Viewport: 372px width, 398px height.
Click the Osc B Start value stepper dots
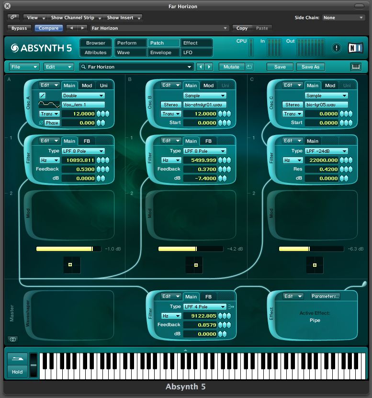[x=225, y=123]
